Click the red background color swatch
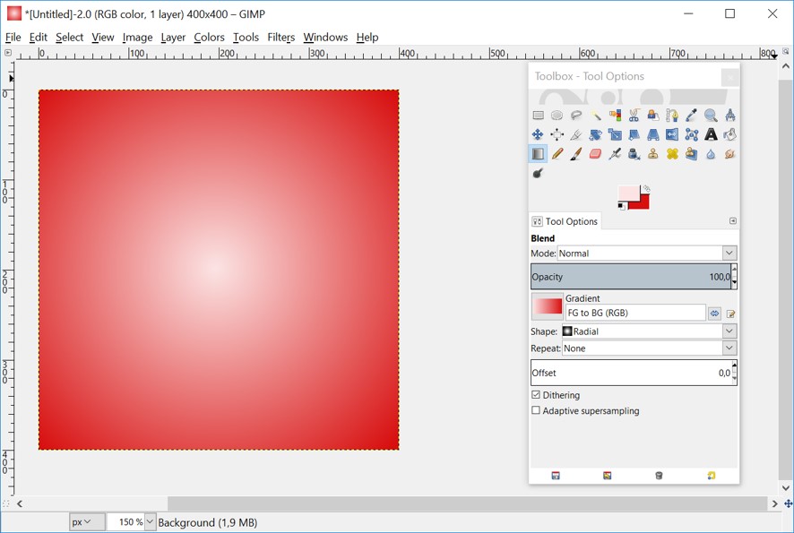 (x=643, y=203)
